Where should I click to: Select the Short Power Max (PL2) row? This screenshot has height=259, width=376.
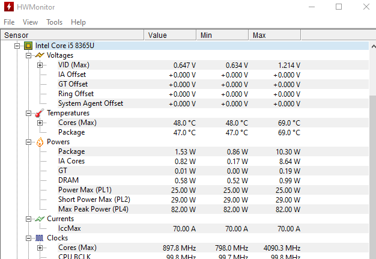pyautogui.click(x=213, y=200)
